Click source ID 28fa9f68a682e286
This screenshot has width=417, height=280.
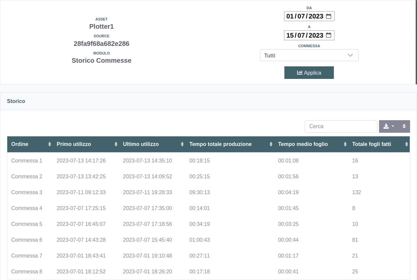coord(102,44)
